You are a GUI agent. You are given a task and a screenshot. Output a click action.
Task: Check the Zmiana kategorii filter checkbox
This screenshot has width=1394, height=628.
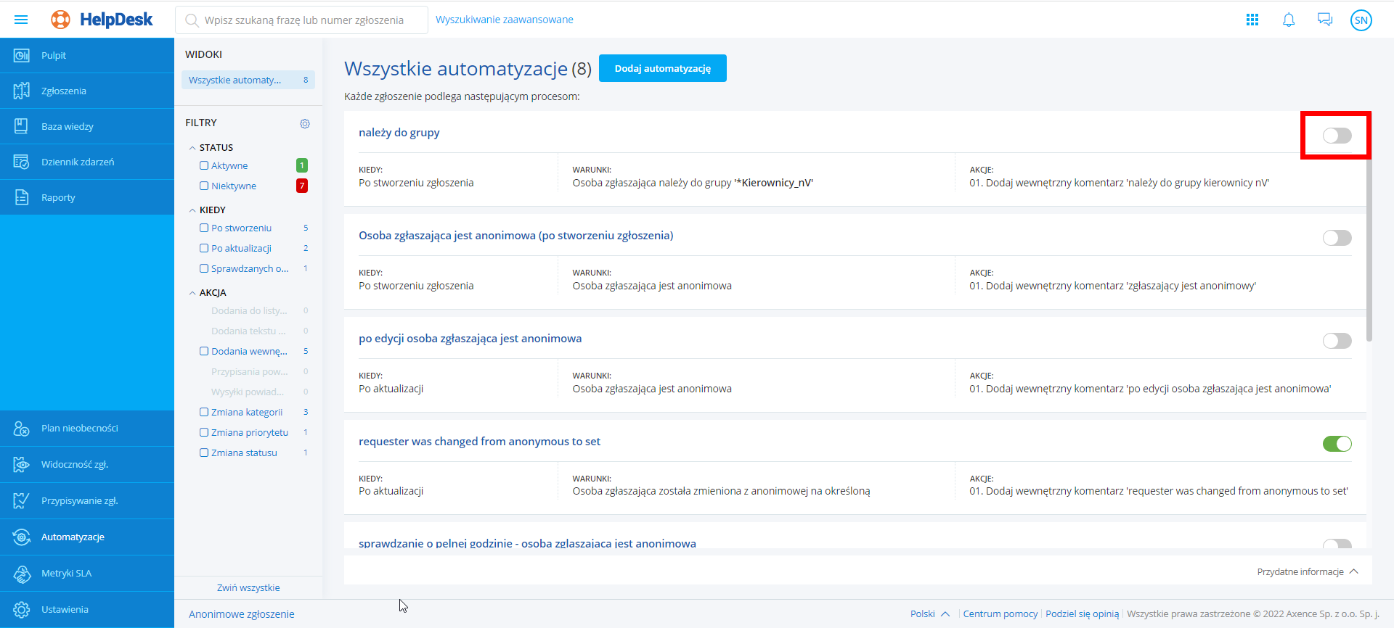204,413
